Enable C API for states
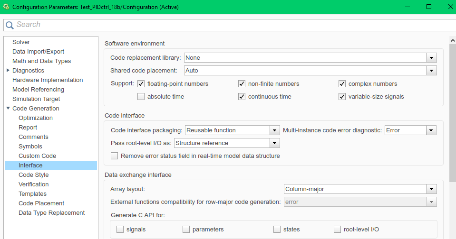456x239 pixels. coord(277,230)
